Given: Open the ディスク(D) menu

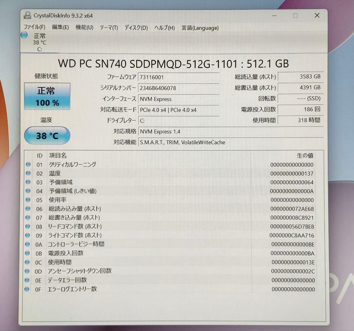Looking at the screenshot, I should (135, 28).
